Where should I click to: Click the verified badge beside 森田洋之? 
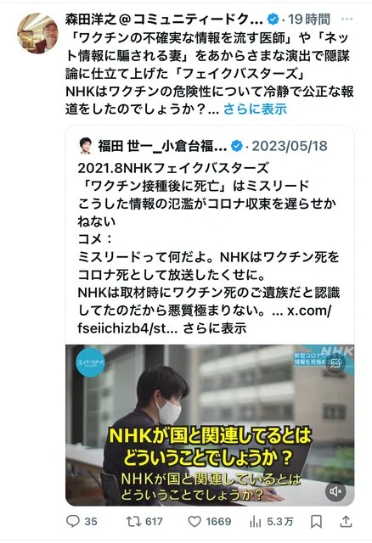(x=273, y=19)
